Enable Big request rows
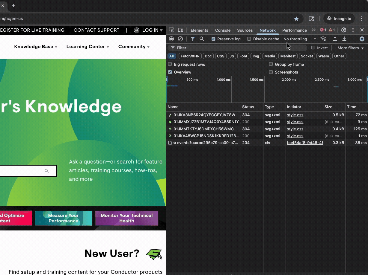The image size is (368, 275). [170, 64]
